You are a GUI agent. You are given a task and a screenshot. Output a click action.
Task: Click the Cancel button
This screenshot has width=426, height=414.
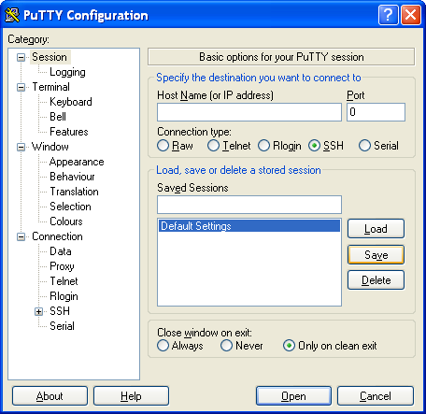(x=376, y=396)
